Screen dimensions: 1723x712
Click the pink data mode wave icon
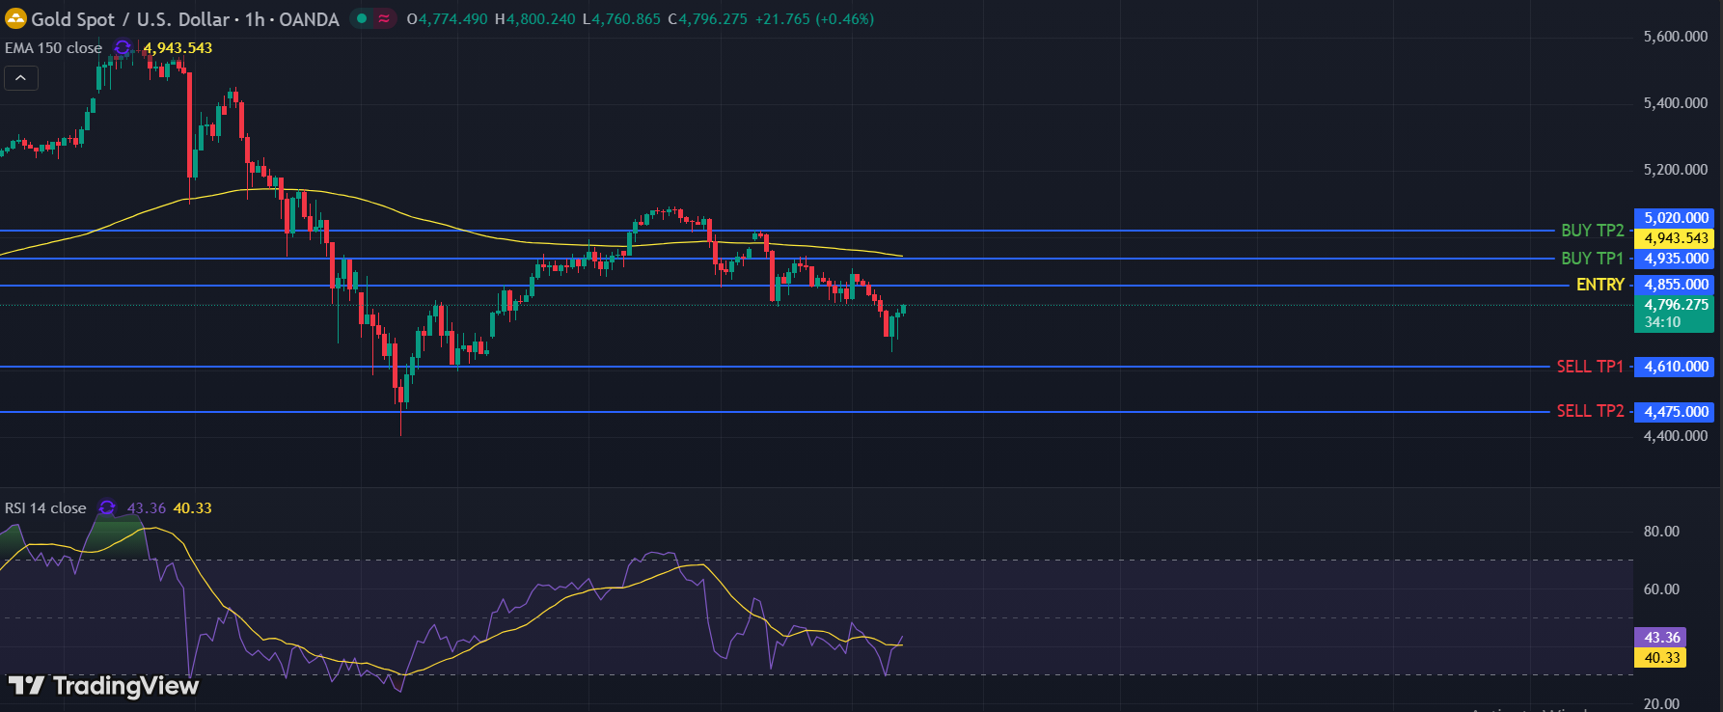384,18
